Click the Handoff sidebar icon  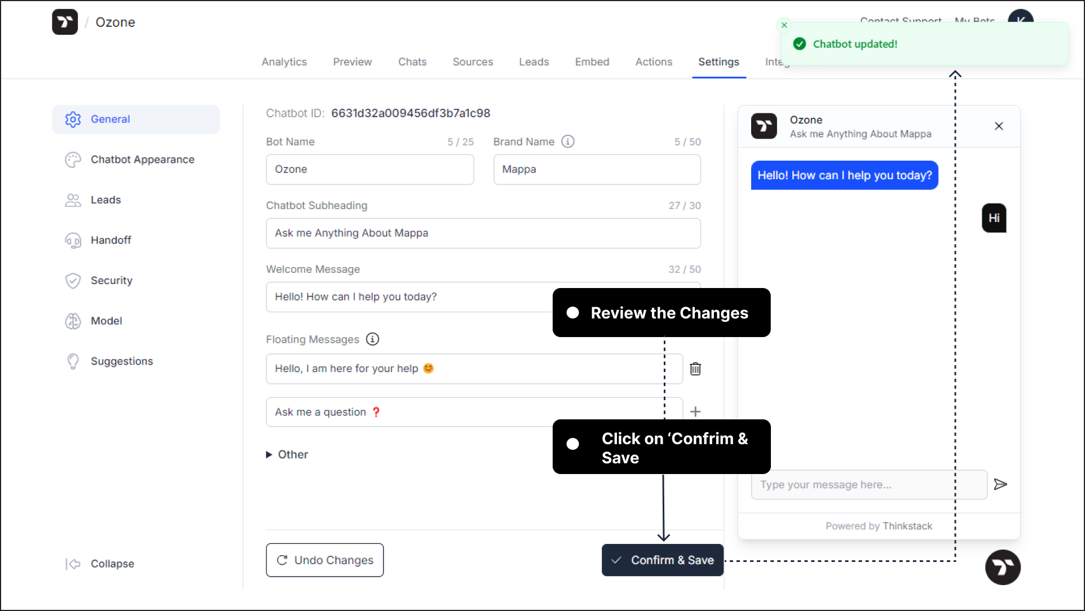pyautogui.click(x=72, y=240)
